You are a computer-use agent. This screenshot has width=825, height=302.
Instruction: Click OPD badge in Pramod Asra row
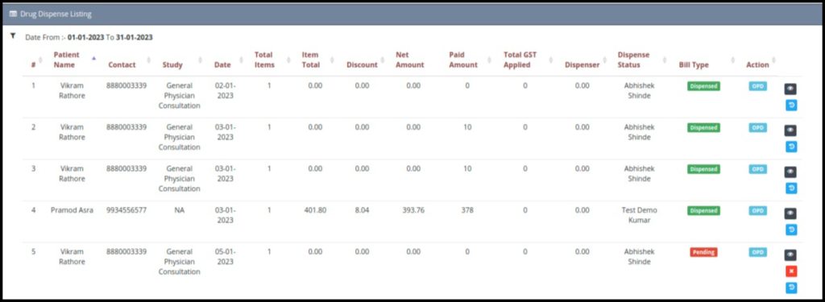click(757, 210)
